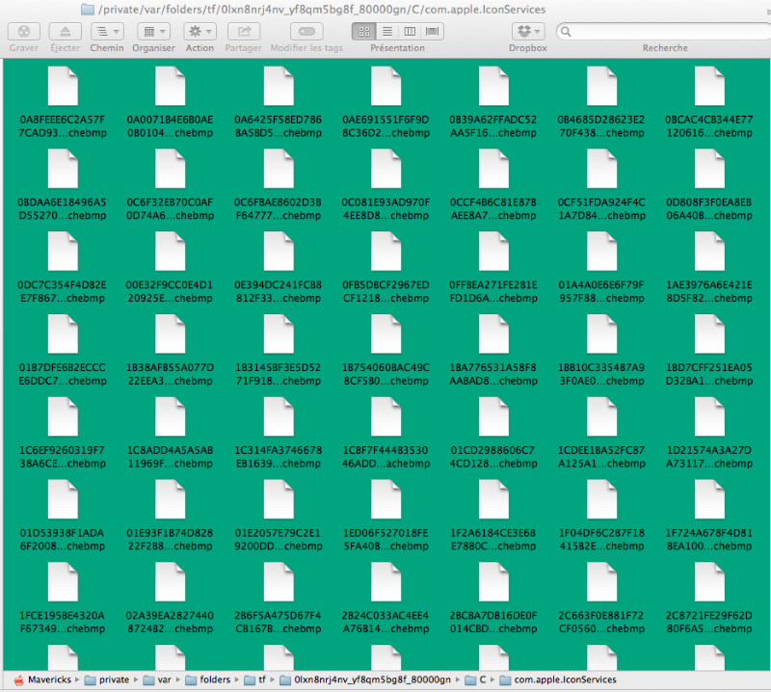
Task: Select the file icon 0A6425F58ED786
Action: click(x=279, y=87)
